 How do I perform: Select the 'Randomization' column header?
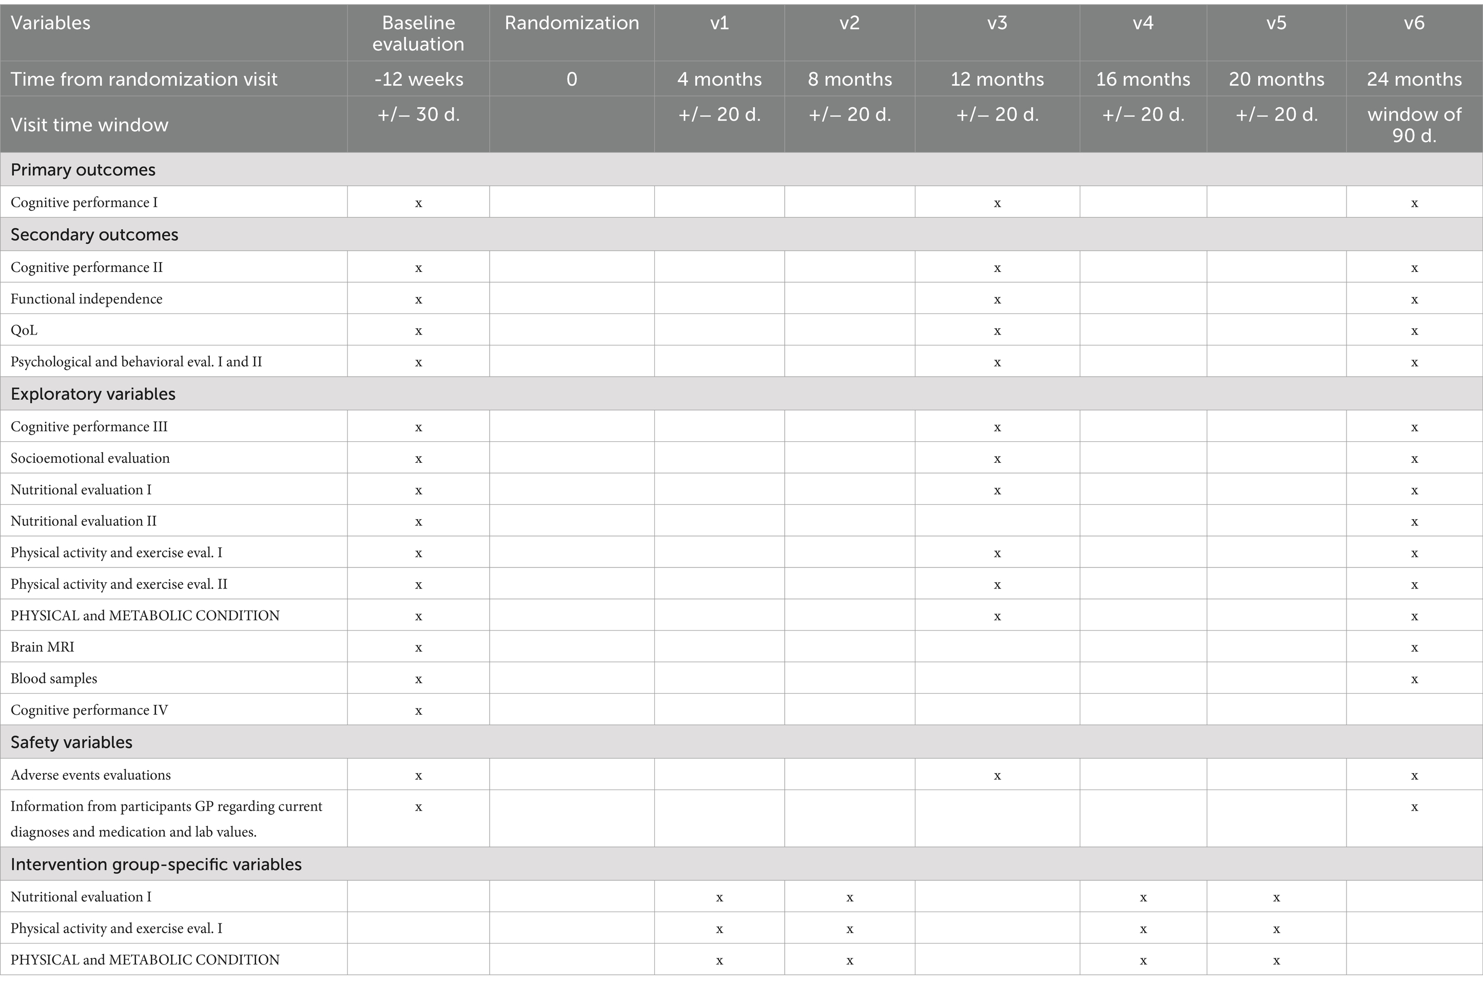(x=572, y=33)
